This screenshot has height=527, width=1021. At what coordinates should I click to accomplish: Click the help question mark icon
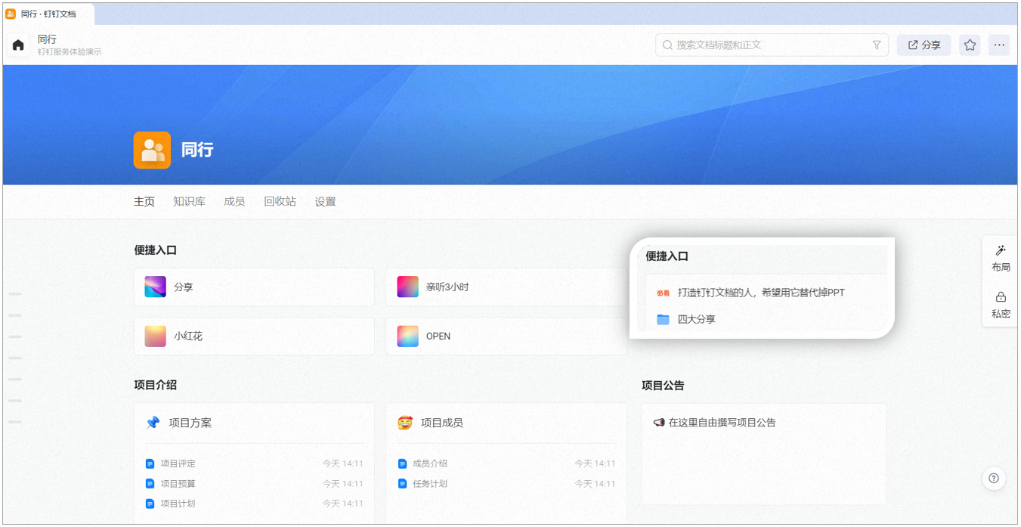pyautogui.click(x=994, y=478)
